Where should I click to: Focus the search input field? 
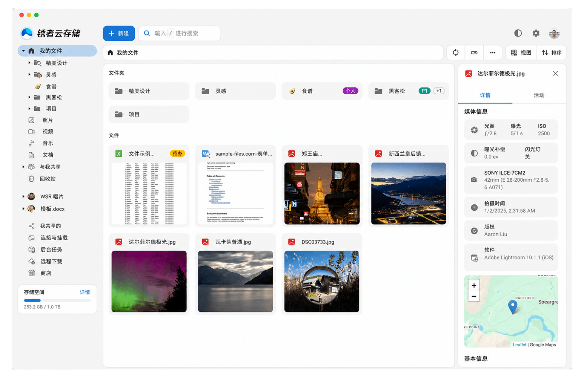[180, 33]
